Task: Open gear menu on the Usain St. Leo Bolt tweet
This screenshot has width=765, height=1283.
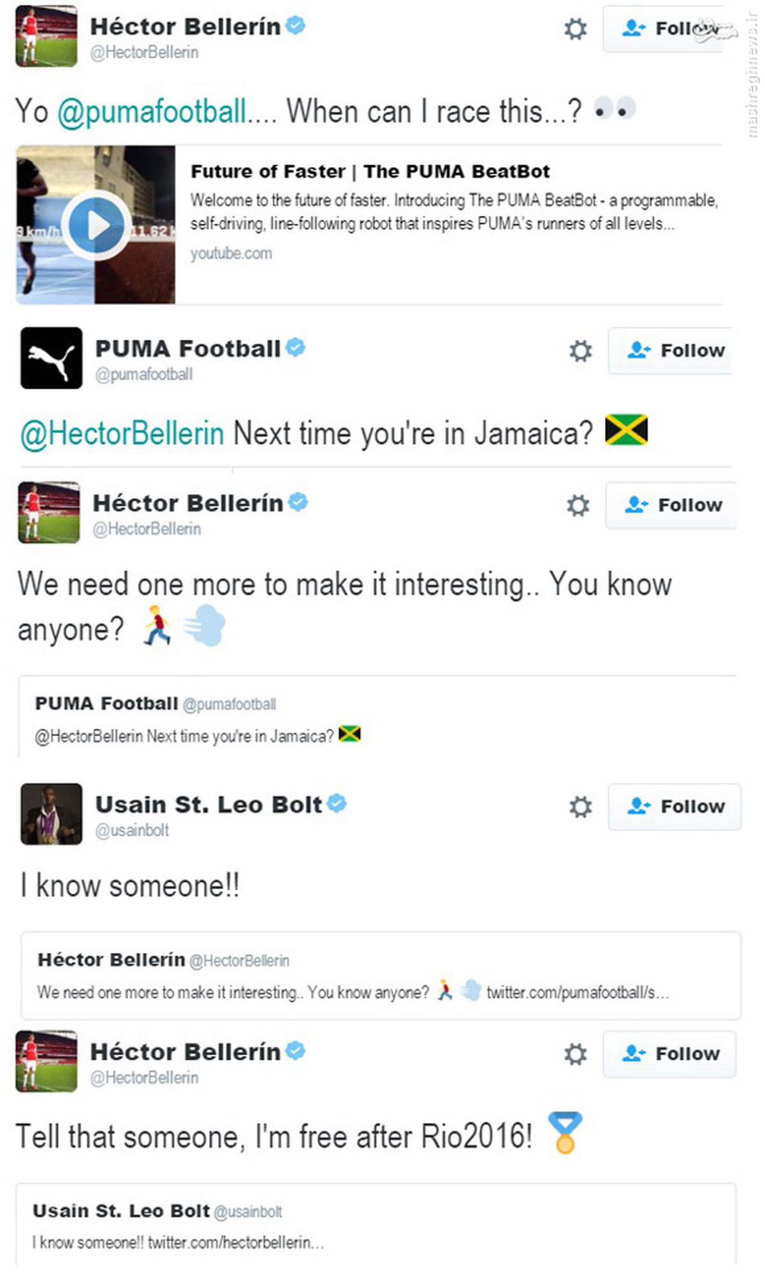Action: click(580, 807)
